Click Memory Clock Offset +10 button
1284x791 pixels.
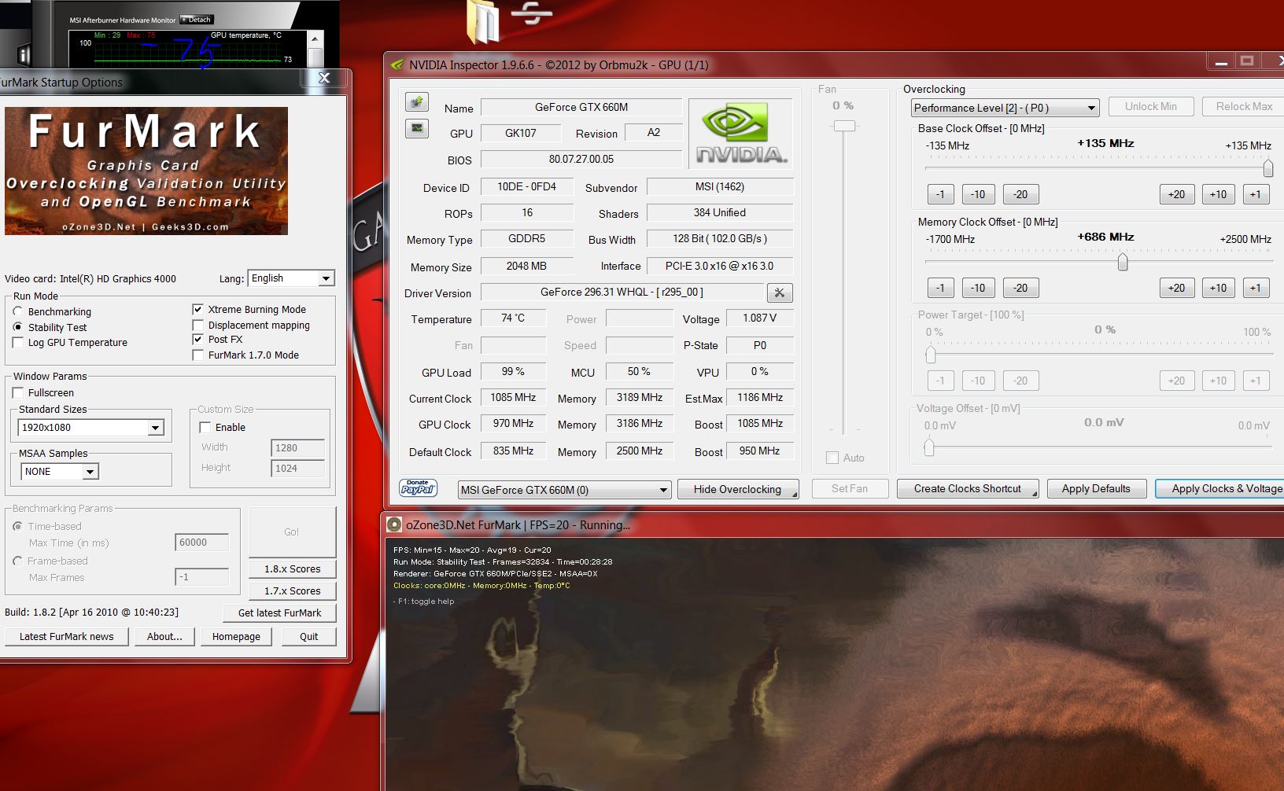[1218, 288]
